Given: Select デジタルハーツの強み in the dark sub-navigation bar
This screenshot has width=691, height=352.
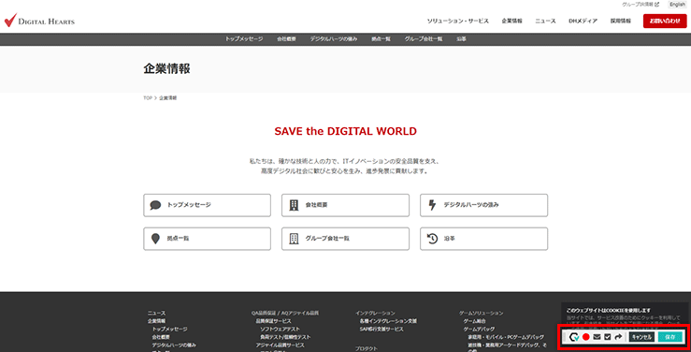Looking at the screenshot, I should (334, 38).
